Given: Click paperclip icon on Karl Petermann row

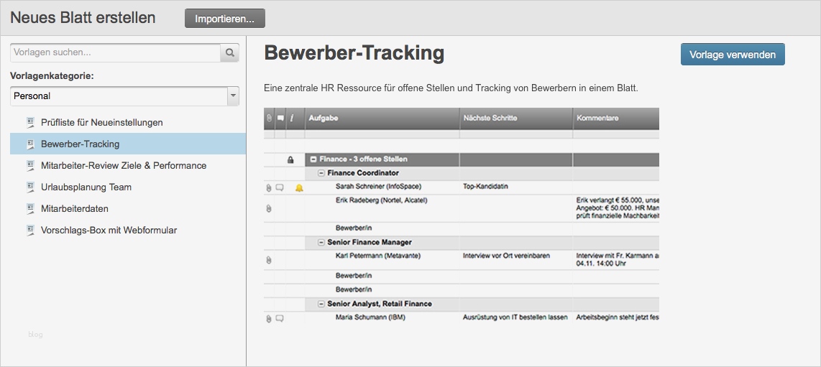Looking at the screenshot, I should coord(269,260).
